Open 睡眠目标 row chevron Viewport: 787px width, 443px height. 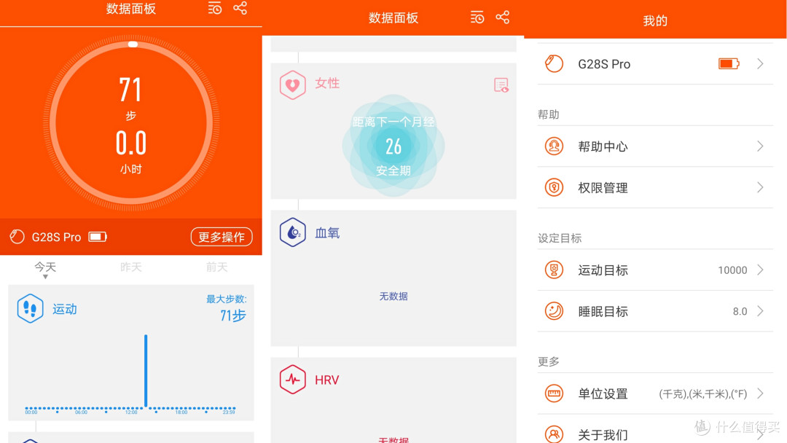tap(760, 311)
